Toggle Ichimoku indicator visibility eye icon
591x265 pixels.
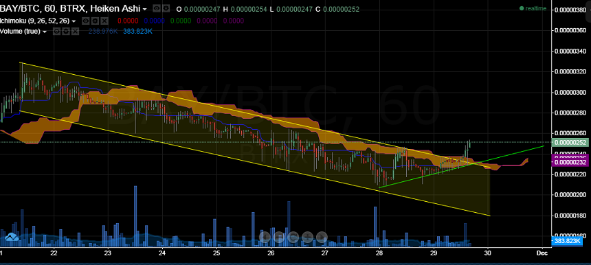point(86,21)
